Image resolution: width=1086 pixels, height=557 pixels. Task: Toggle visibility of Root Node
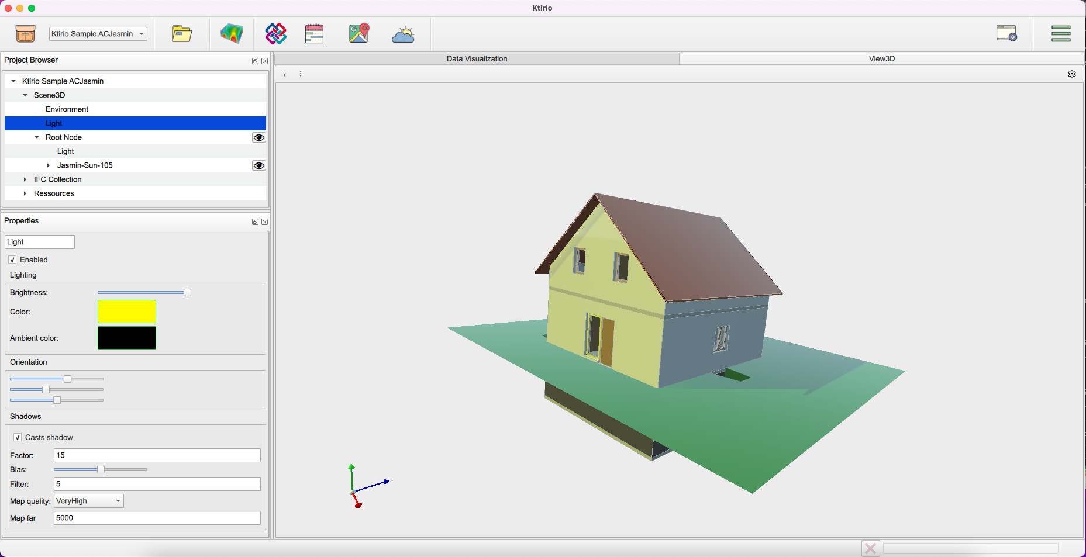point(258,137)
